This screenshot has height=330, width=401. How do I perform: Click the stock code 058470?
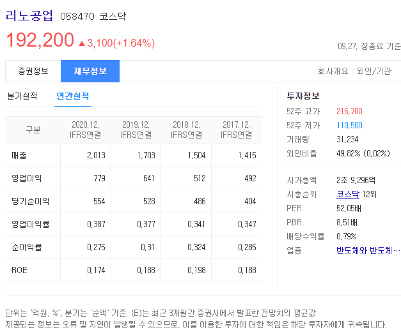pos(77,17)
